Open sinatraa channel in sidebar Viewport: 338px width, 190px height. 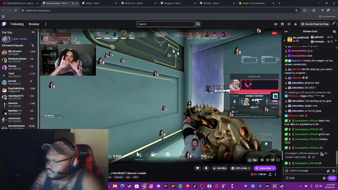(x=20, y=104)
